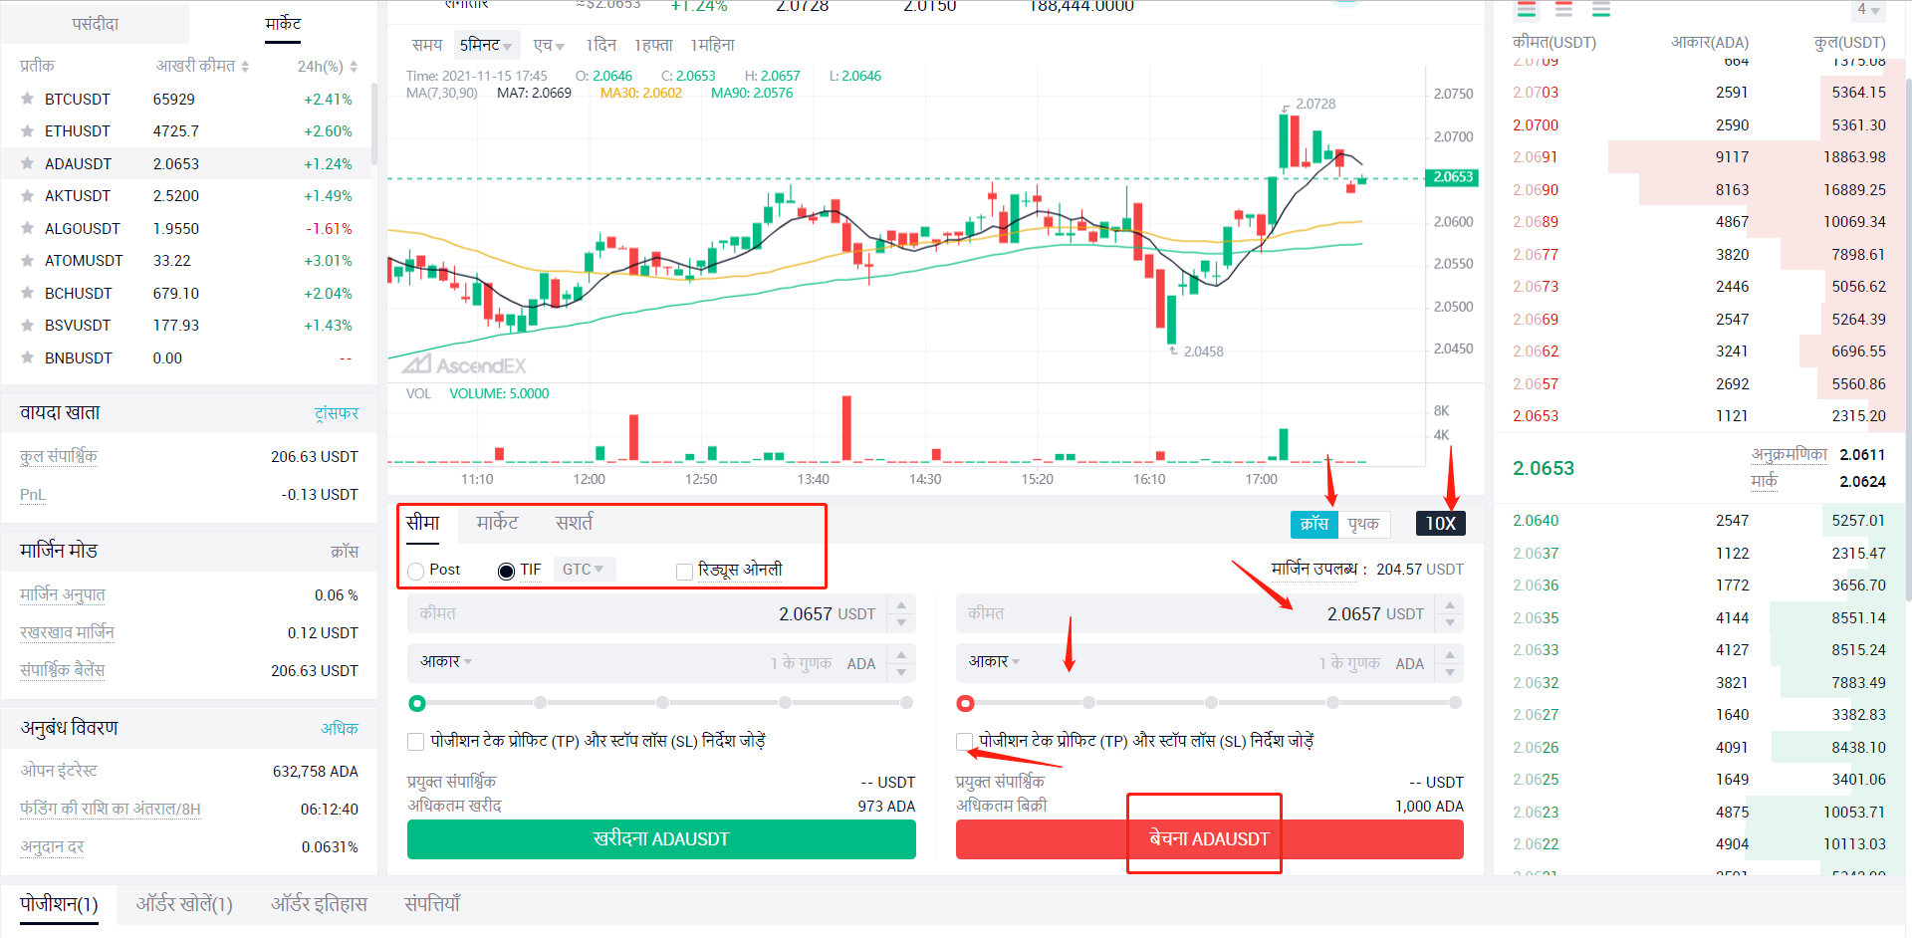Screen dimensions: 1912x938
Task: Open the संपत्तियाँ tab
Action: coord(432,904)
